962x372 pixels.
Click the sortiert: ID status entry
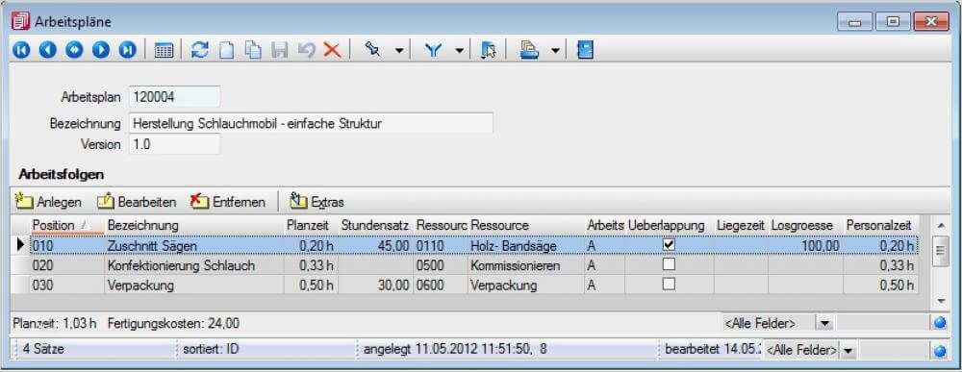[210, 350]
